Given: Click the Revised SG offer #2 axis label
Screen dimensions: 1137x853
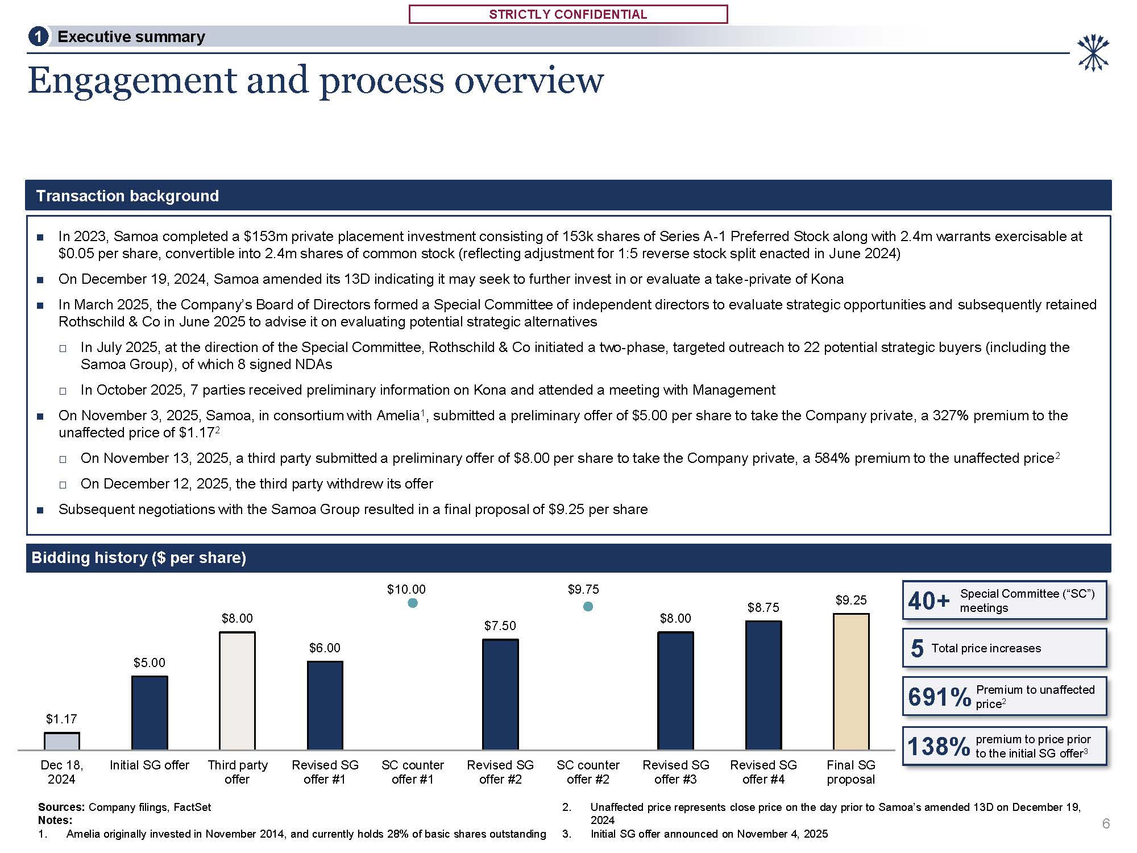Looking at the screenshot, I should click(x=500, y=772).
